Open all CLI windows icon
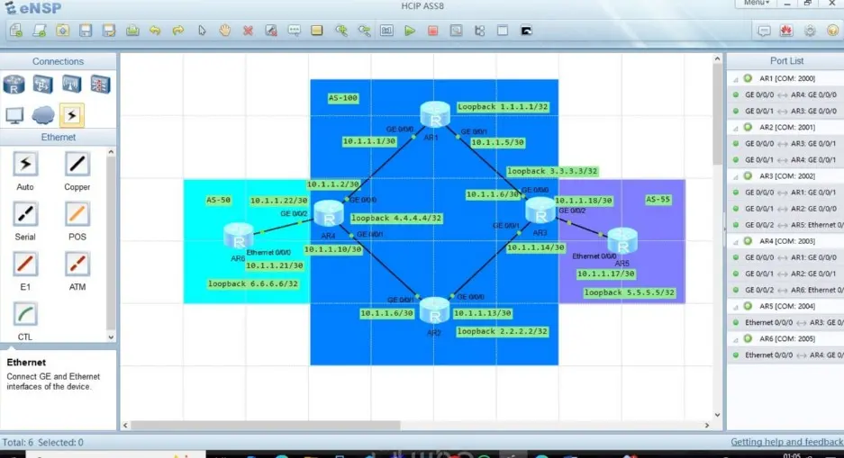The image size is (844, 458). (x=526, y=31)
